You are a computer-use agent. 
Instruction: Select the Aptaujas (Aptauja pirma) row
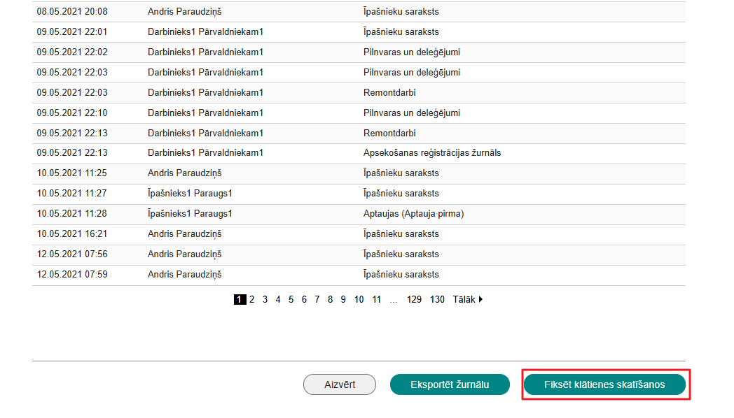pyautogui.click(x=359, y=214)
